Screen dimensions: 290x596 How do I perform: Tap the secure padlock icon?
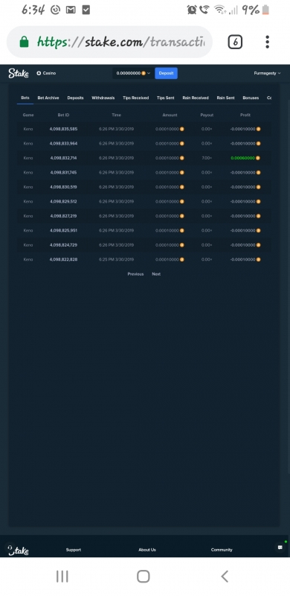[24, 42]
